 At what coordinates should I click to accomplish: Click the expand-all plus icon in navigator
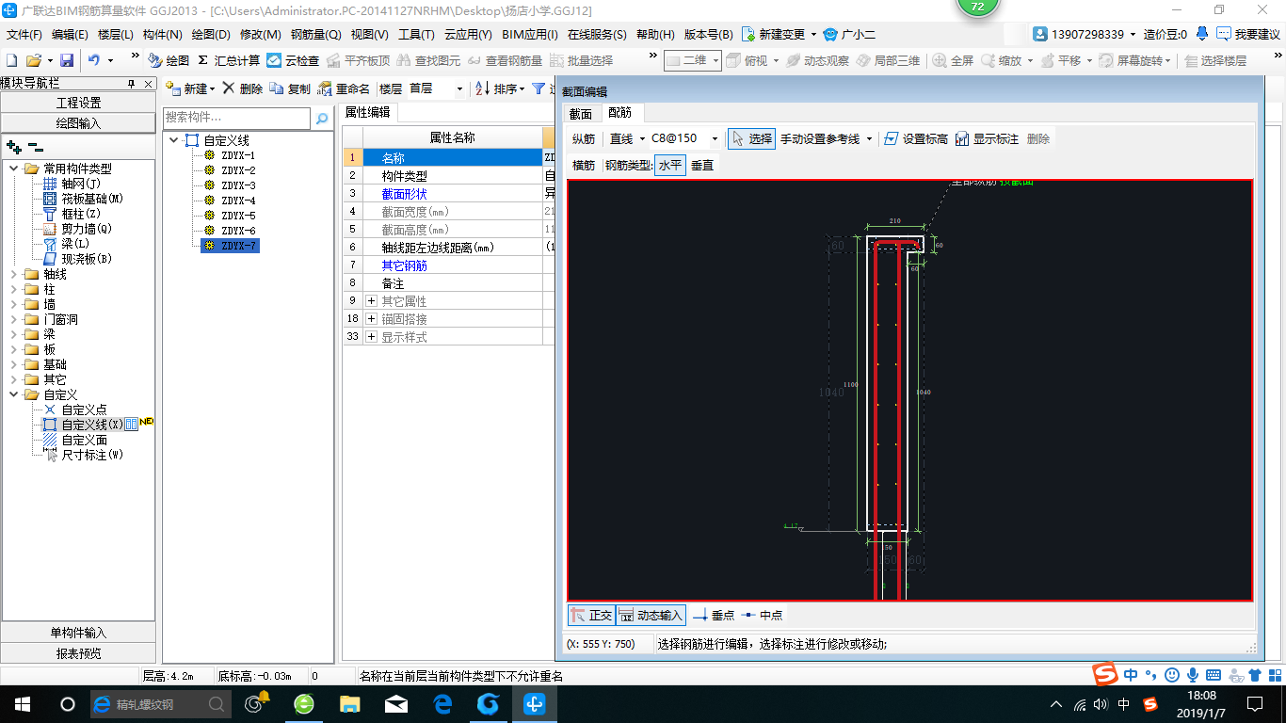[x=13, y=147]
